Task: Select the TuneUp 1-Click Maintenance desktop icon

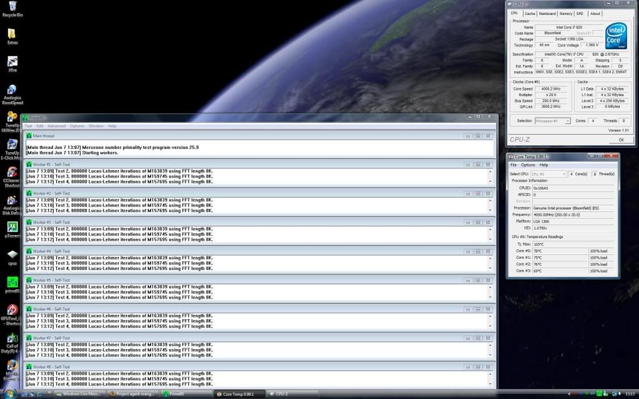Action: point(11,150)
